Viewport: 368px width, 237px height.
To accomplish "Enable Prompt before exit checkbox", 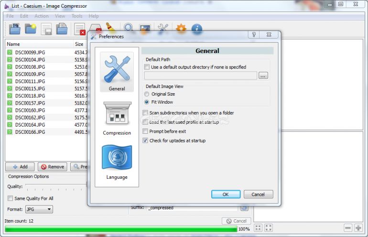I will (145, 131).
